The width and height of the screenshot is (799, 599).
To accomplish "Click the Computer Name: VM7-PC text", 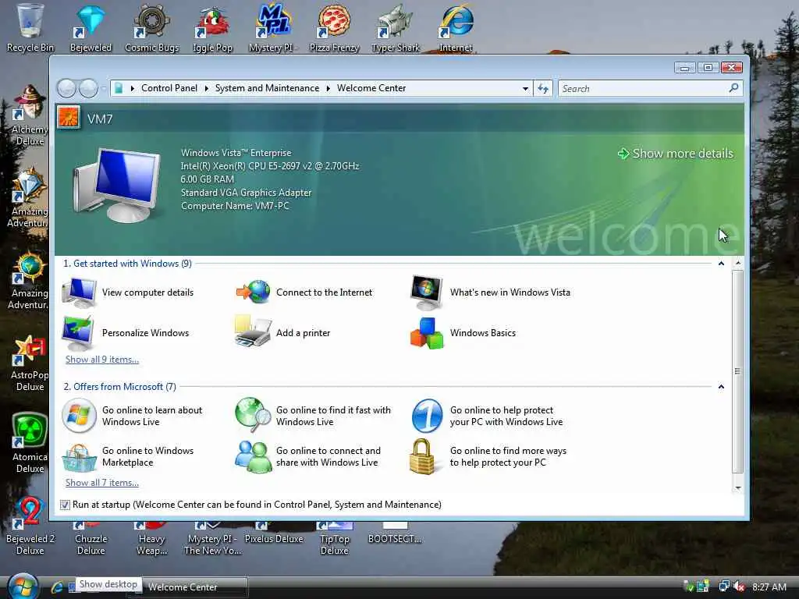I will (235, 206).
